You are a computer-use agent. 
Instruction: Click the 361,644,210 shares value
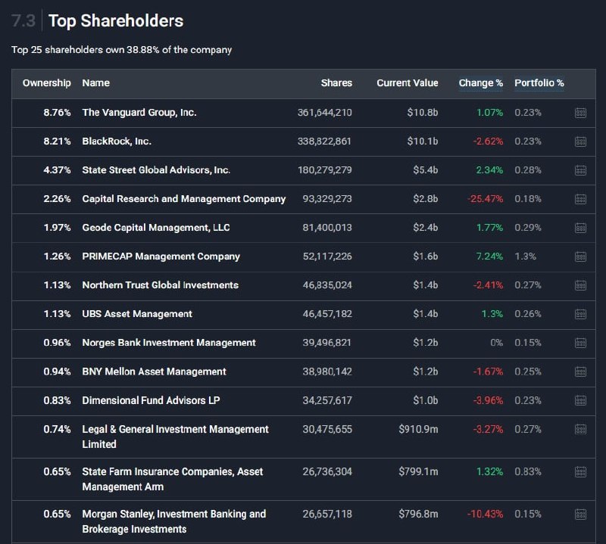pos(325,112)
